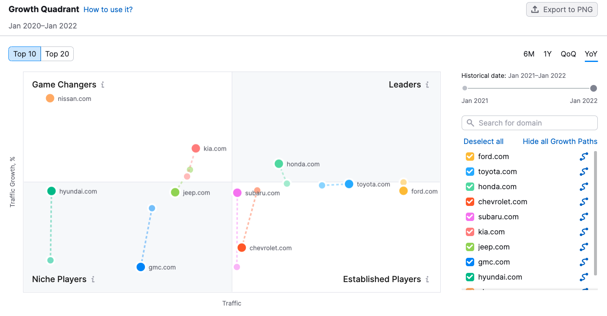607x316 pixels.
Task: Click the info icon next to Game Changers
Action: coord(103,85)
